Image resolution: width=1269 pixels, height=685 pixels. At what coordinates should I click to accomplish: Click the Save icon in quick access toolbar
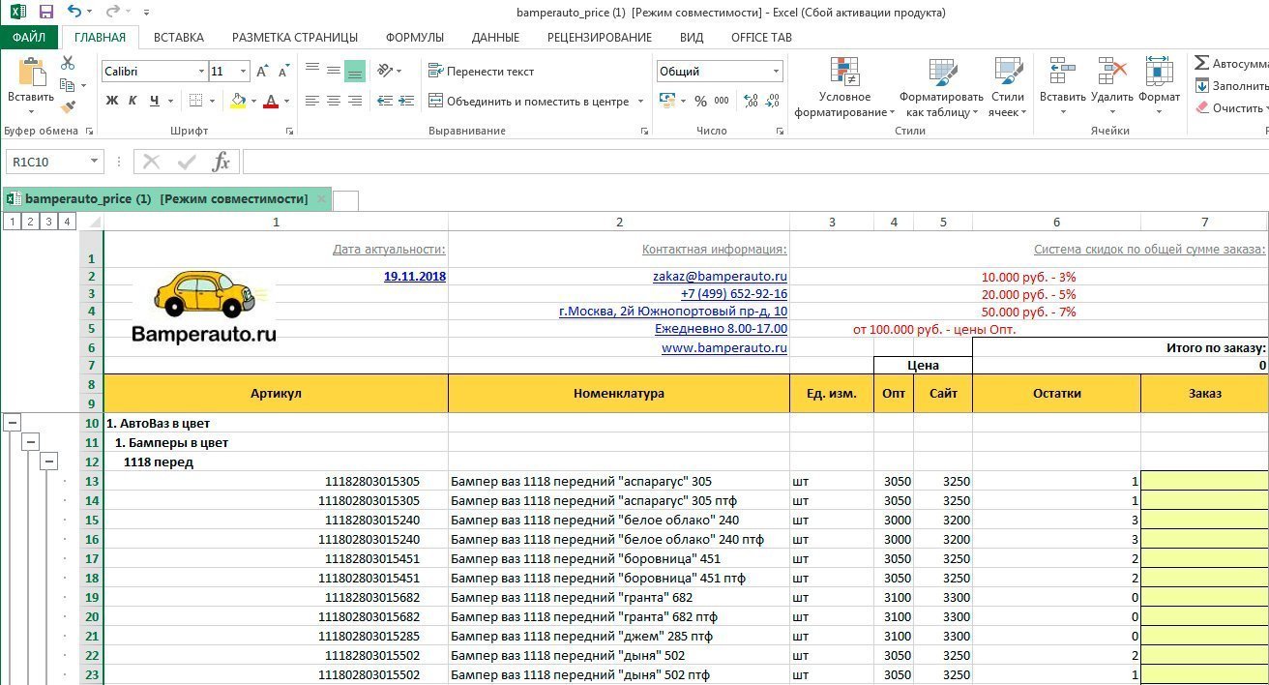point(45,13)
